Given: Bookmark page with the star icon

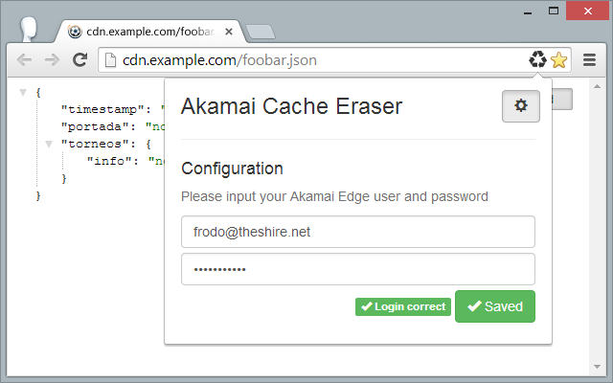Looking at the screenshot, I should pos(559,60).
